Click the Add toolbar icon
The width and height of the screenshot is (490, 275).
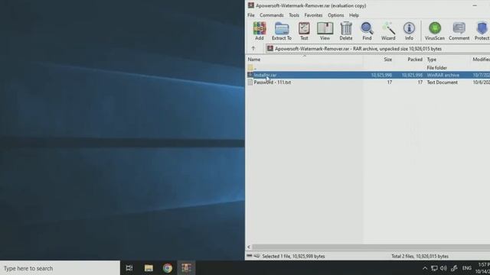260,31
